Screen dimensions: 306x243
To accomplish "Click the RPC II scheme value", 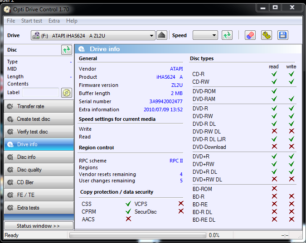I will 176,161.
